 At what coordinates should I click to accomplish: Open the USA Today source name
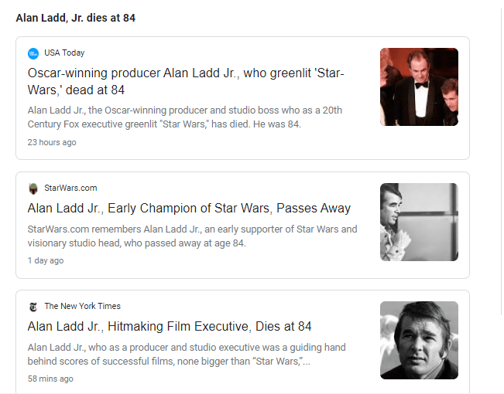[x=64, y=53]
